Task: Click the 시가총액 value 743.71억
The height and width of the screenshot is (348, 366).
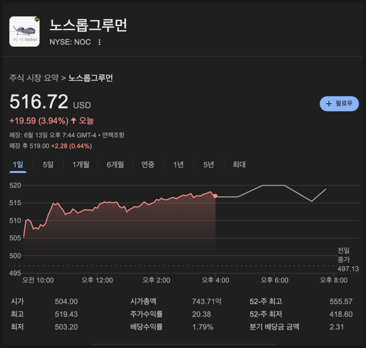Action: pos(207,301)
